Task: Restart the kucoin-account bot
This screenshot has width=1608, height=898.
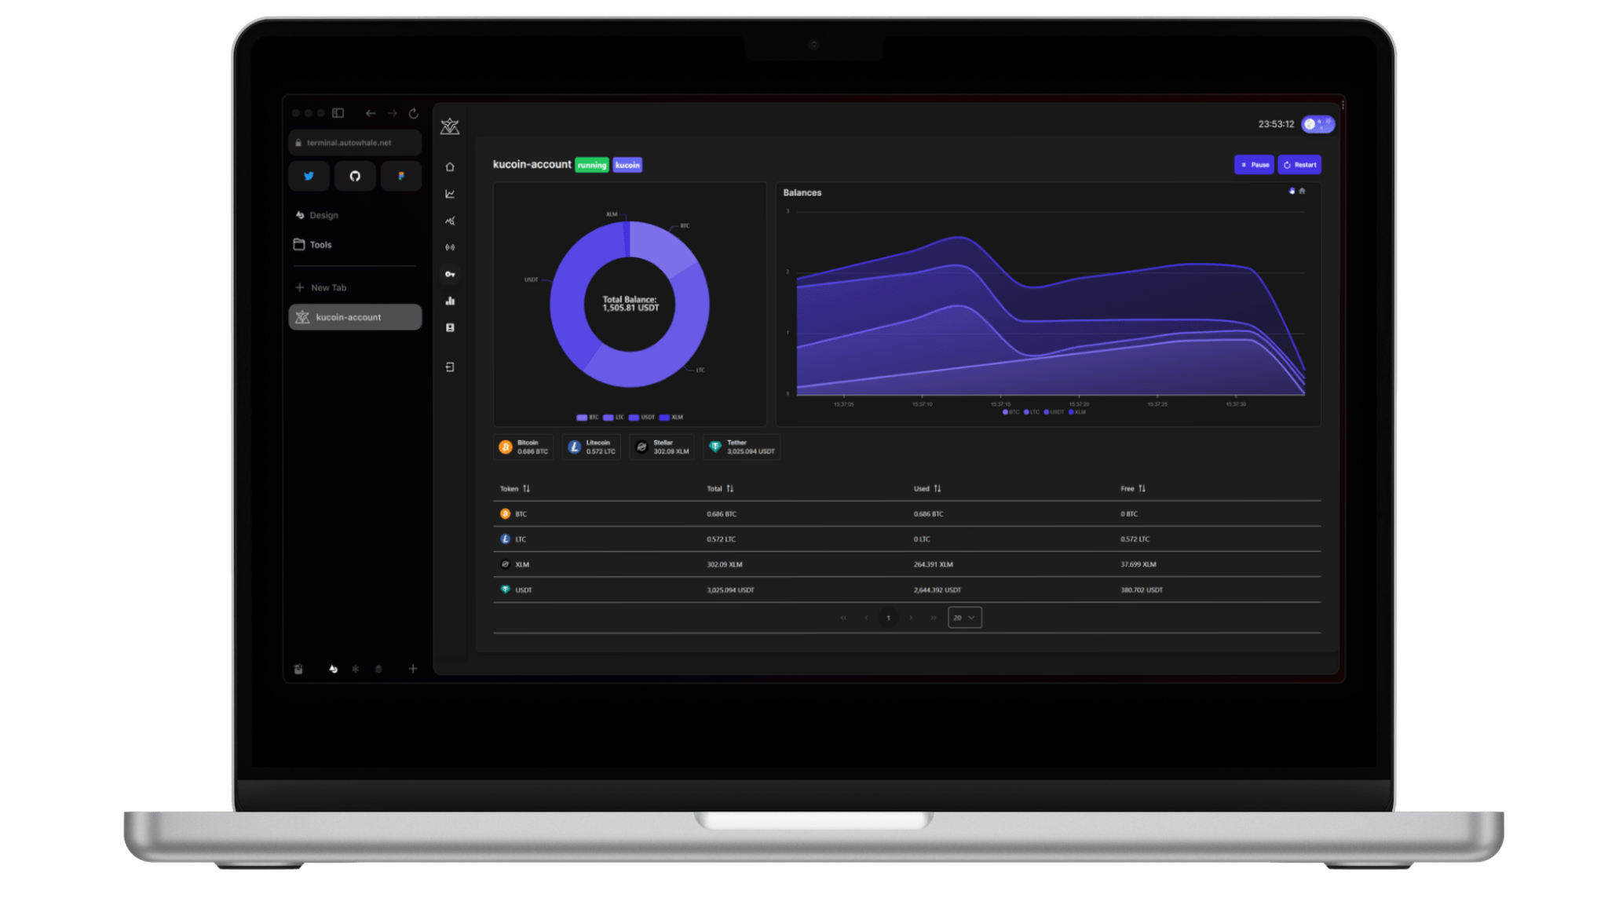Action: coord(1299,165)
